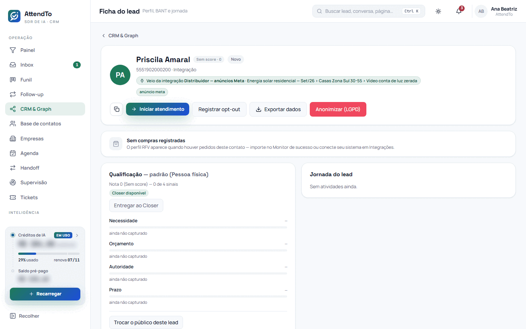Screen dimensions: 526x329
Task: Click Iniciar atendimento button
Action: pos(157,109)
